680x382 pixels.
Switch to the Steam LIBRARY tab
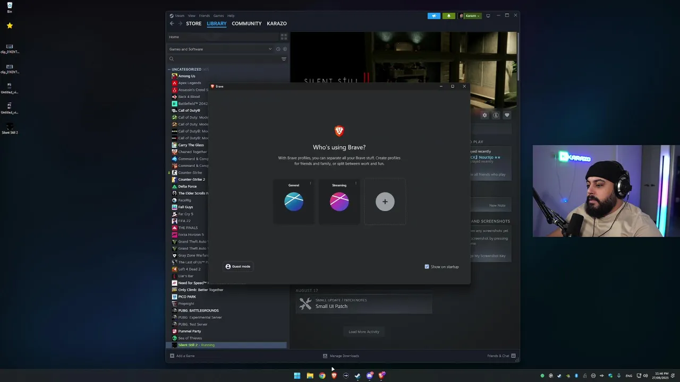(x=217, y=23)
